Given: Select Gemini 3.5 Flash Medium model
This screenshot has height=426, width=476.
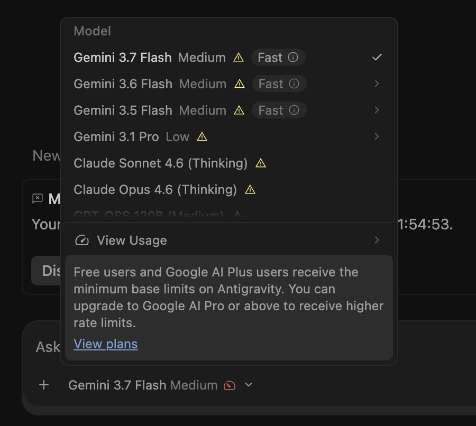Looking at the screenshot, I should point(229,110).
